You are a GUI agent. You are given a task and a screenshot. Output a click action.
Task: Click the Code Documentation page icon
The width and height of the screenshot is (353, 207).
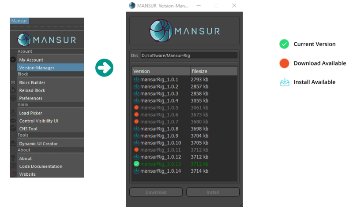tap(13, 166)
